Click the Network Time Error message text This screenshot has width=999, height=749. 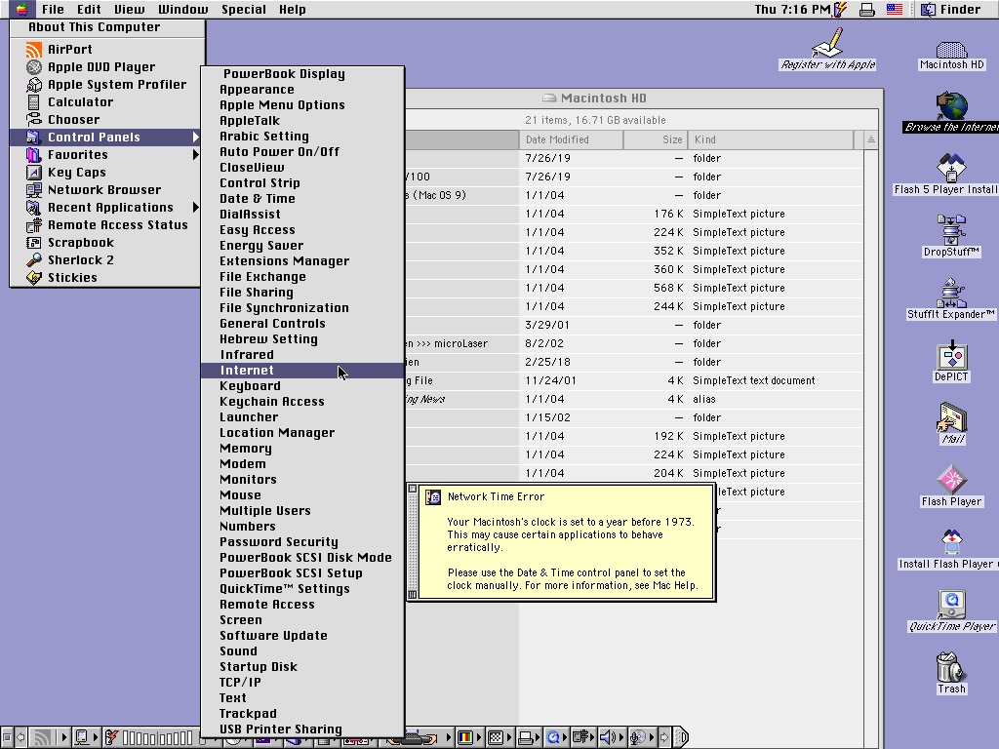click(x=571, y=554)
